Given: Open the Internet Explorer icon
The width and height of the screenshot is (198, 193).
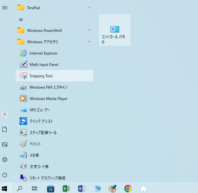Looking at the screenshot, I should click(x=23, y=53).
